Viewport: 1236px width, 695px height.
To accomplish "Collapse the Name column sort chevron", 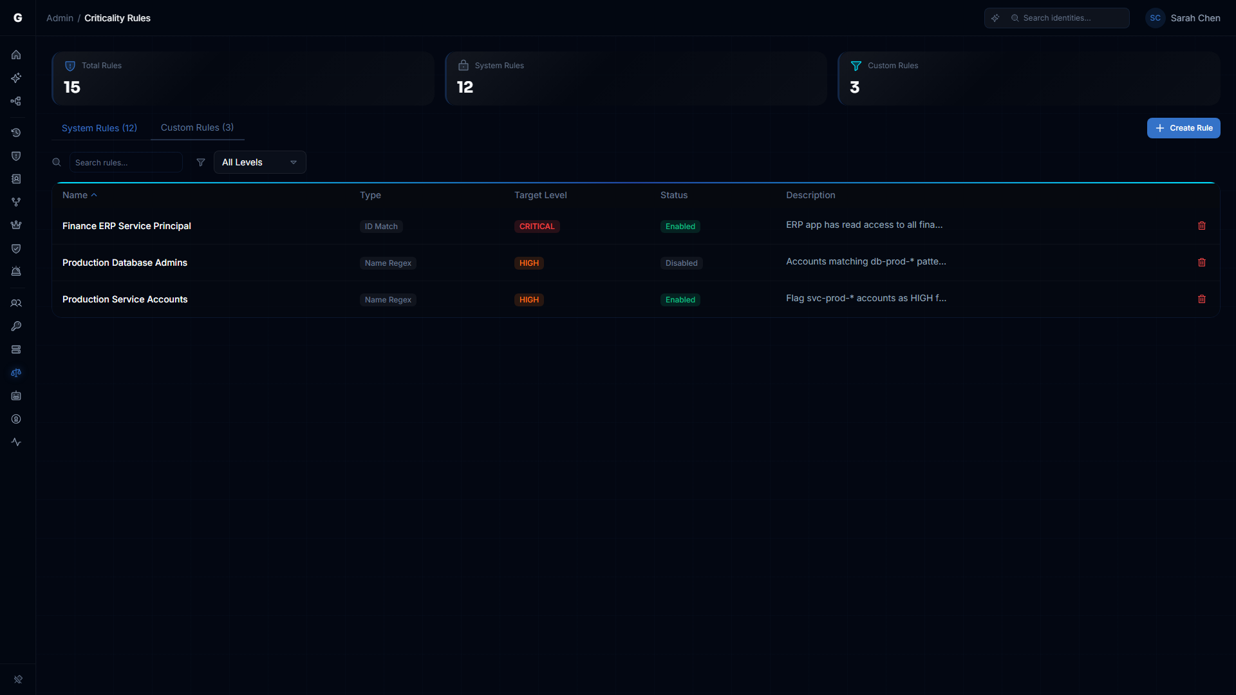I will [94, 194].
